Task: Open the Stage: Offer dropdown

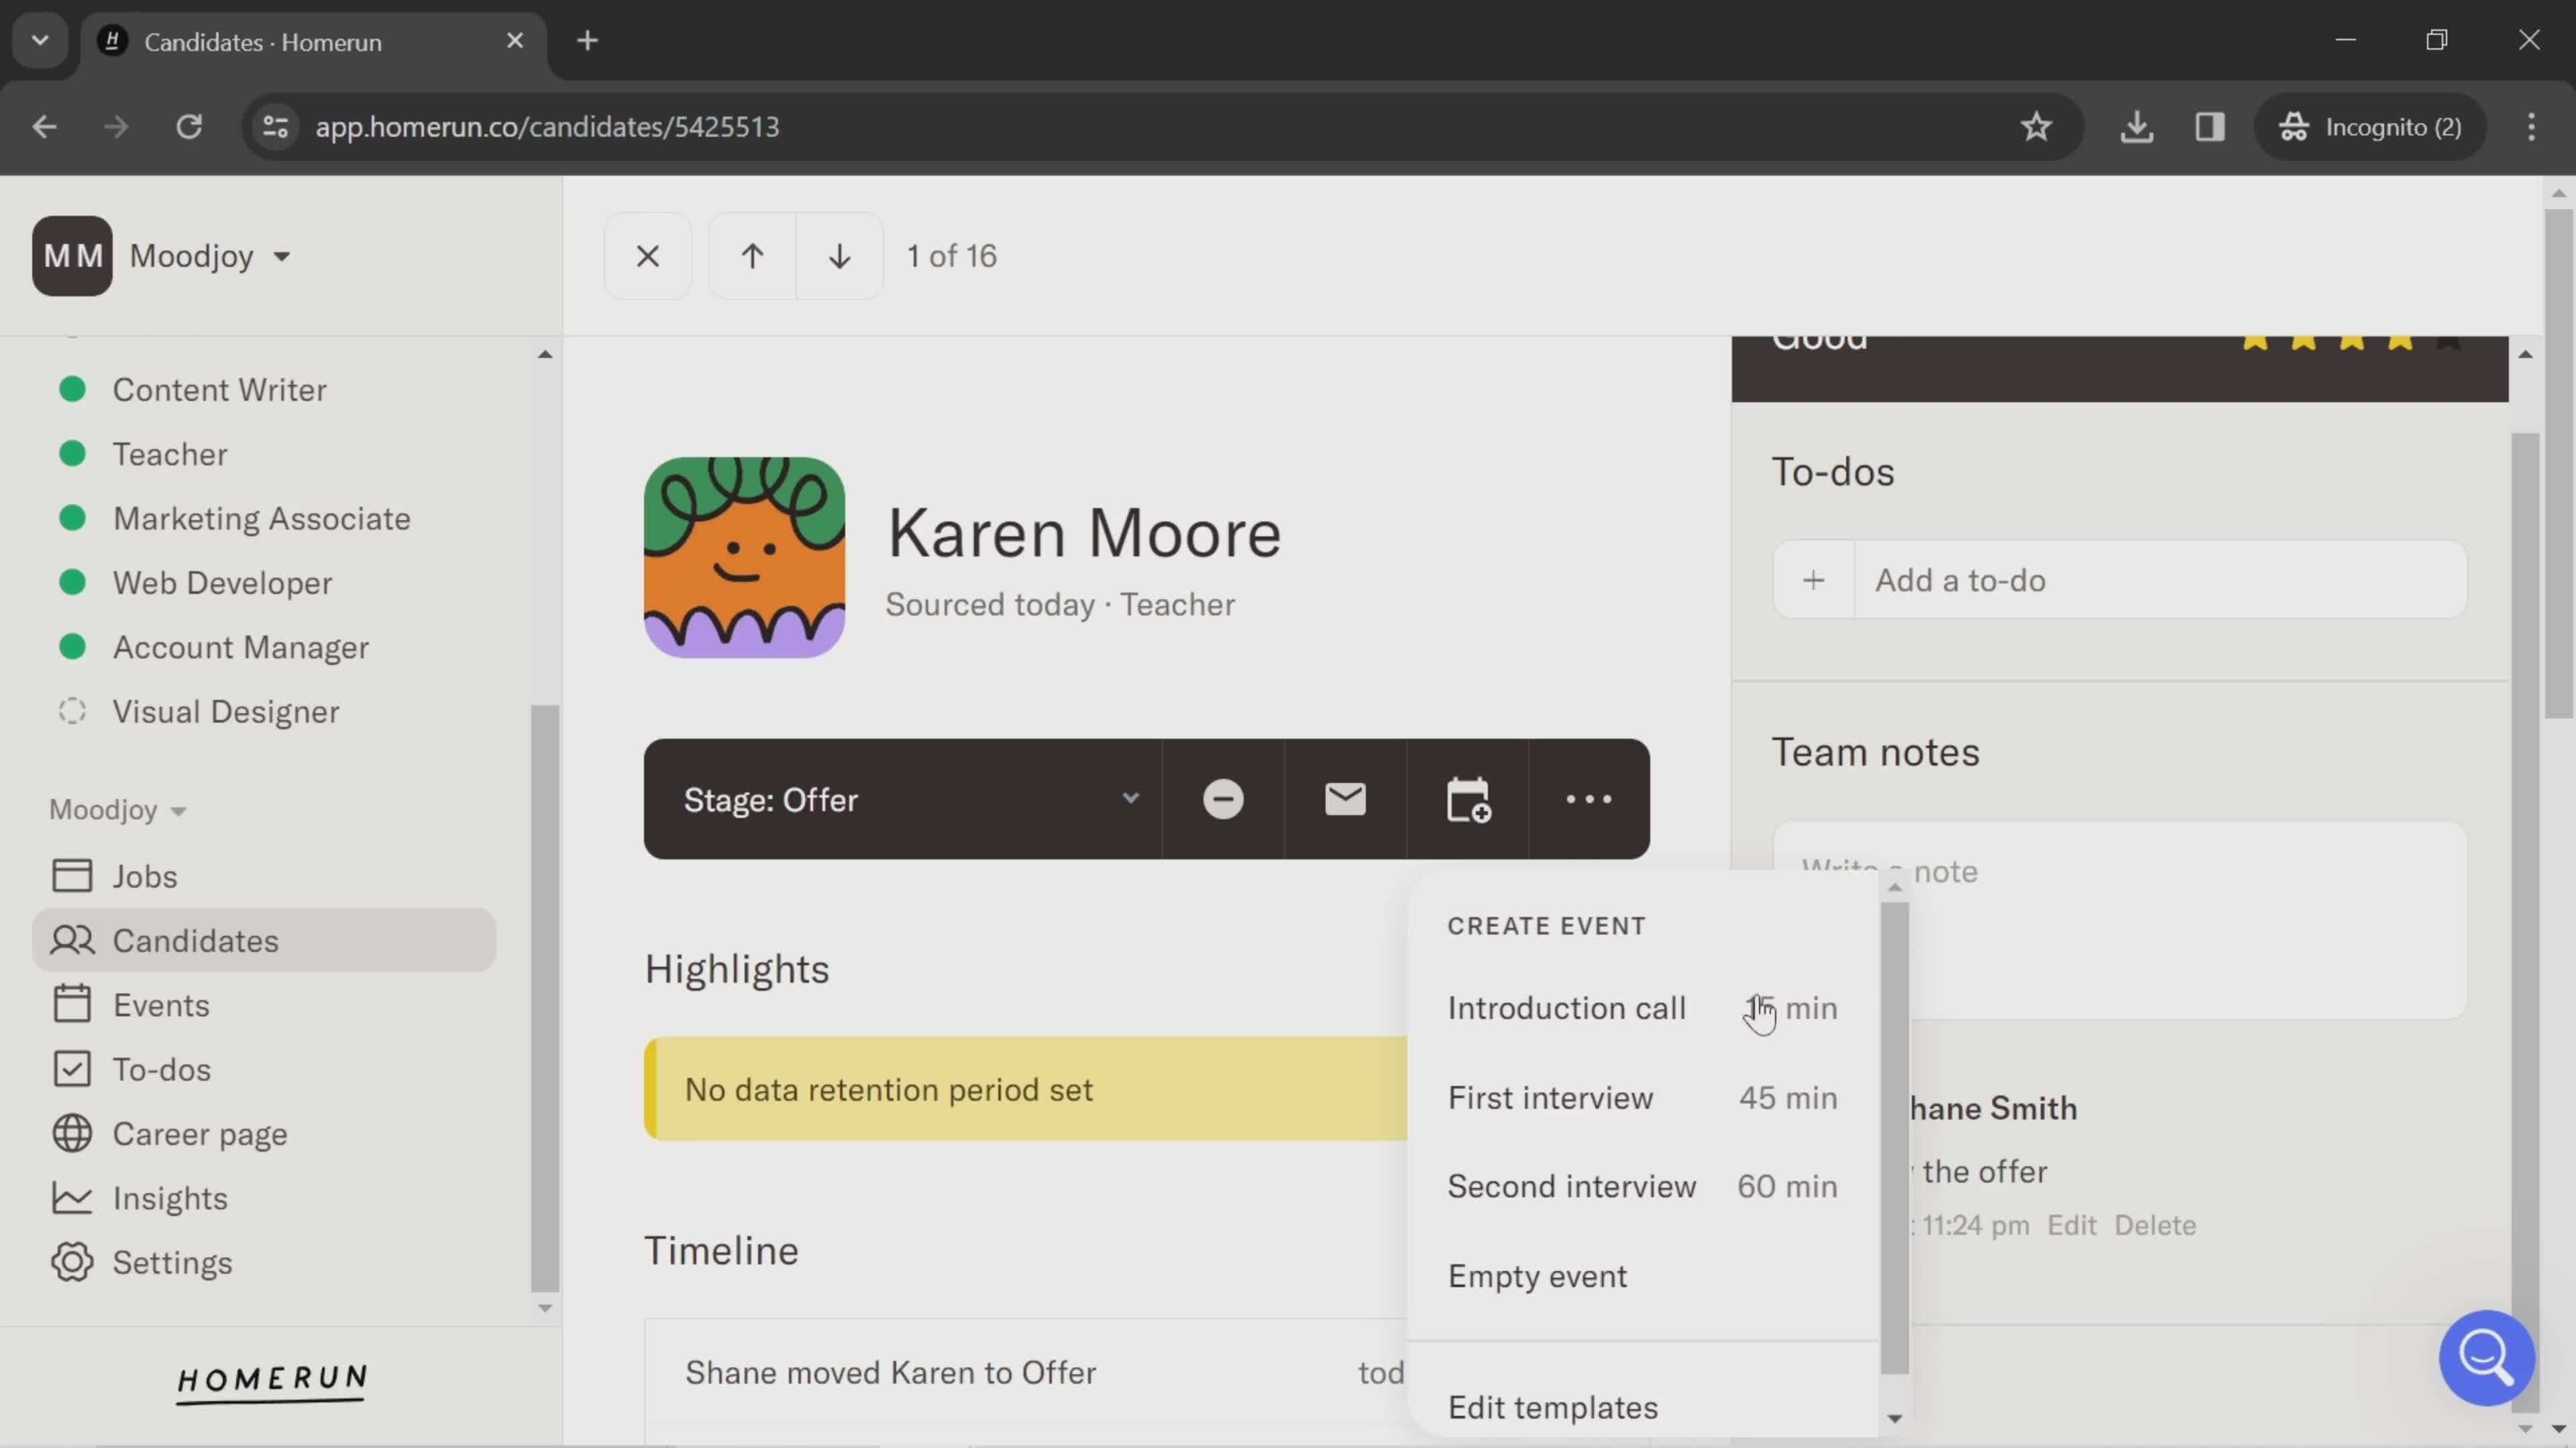Action: (x=903, y=800)
